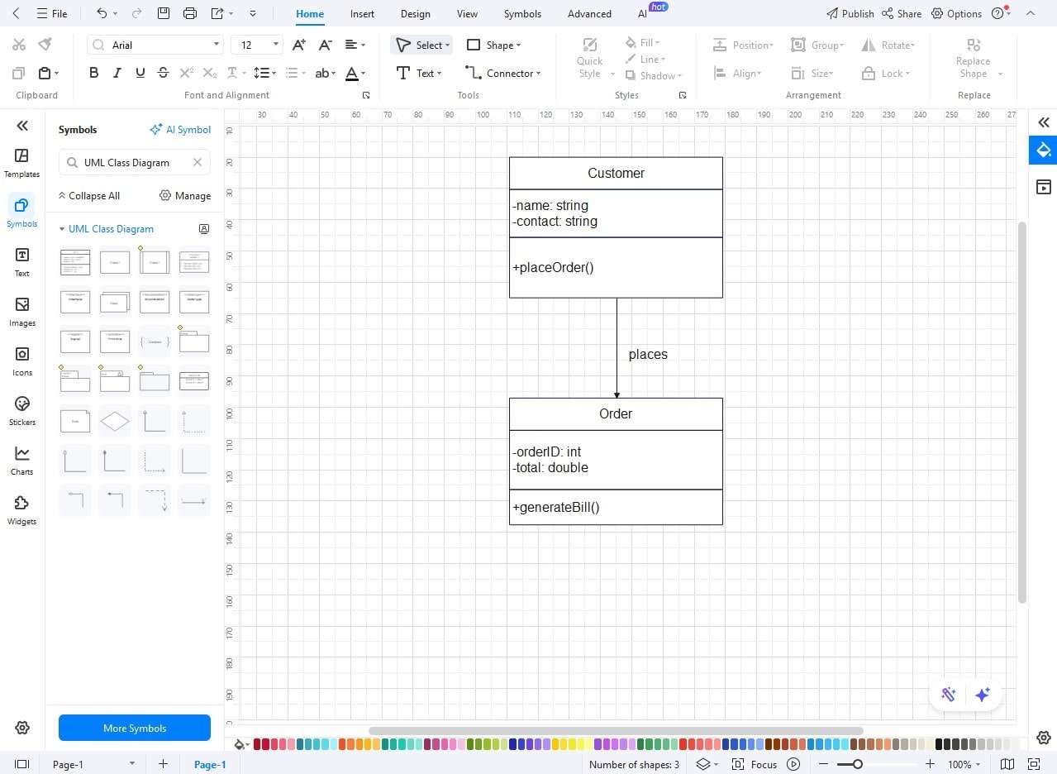Open the Widgets sidebar panel
Viewport: 1057px width, 774px height.
[x=22, y=509]
